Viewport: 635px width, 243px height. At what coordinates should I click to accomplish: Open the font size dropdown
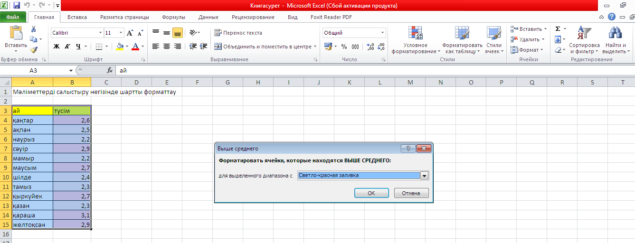click(x=121, y=33)
